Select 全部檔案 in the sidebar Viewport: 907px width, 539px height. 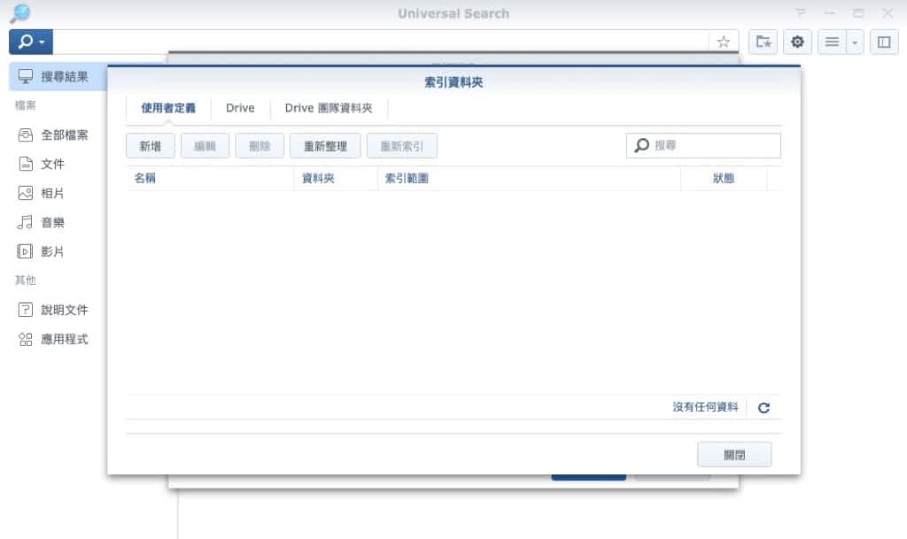64,135
